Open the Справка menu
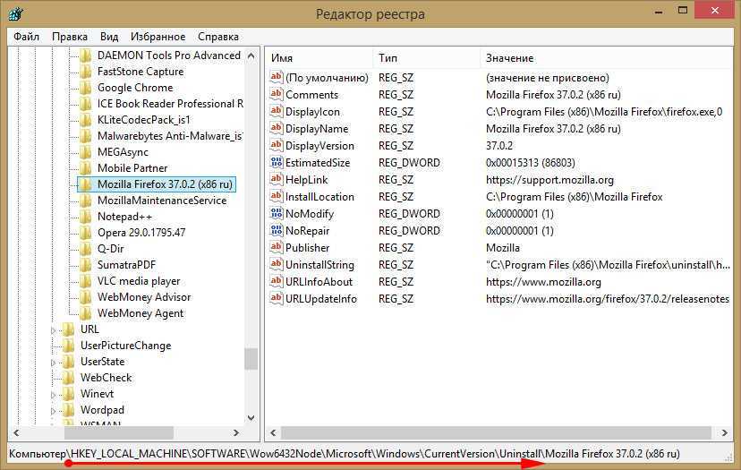Screen dimensions: 741x470 tap(217, 37)
